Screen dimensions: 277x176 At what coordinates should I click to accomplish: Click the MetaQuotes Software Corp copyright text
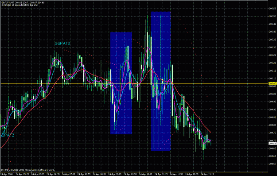click(28, 170)
